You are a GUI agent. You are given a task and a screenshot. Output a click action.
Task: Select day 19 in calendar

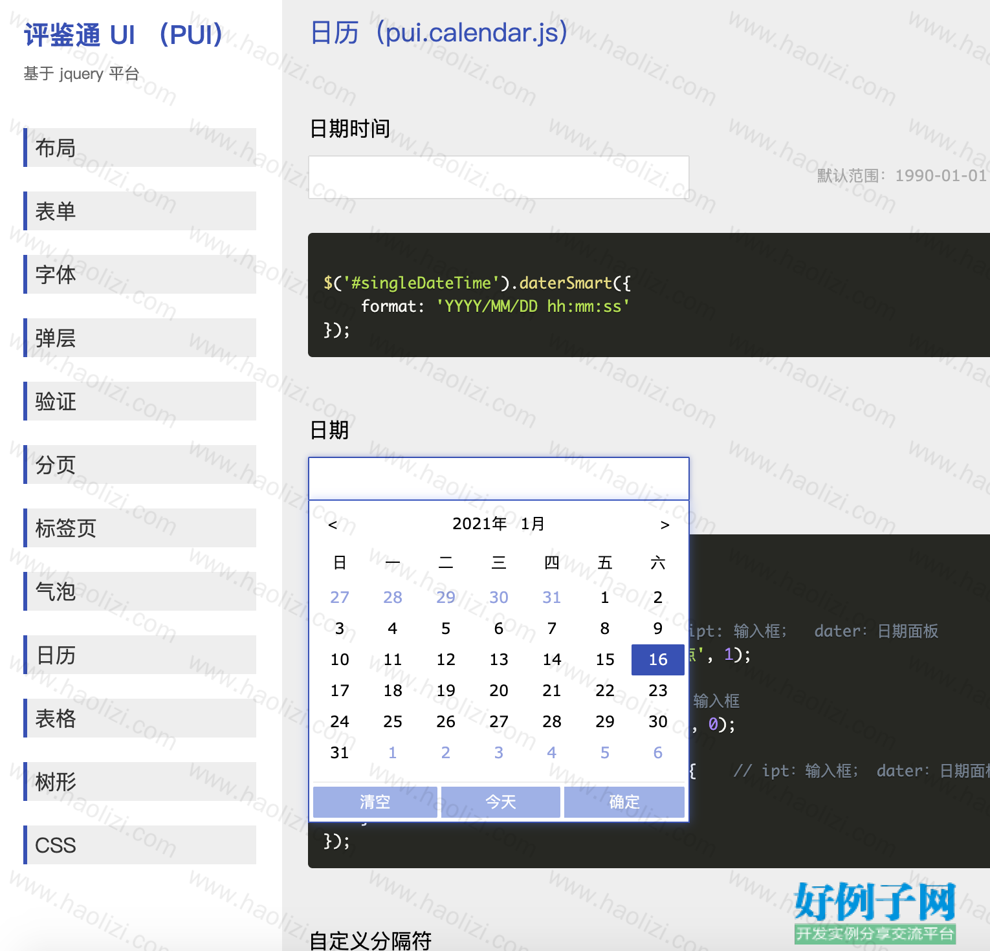click(446, 690)
